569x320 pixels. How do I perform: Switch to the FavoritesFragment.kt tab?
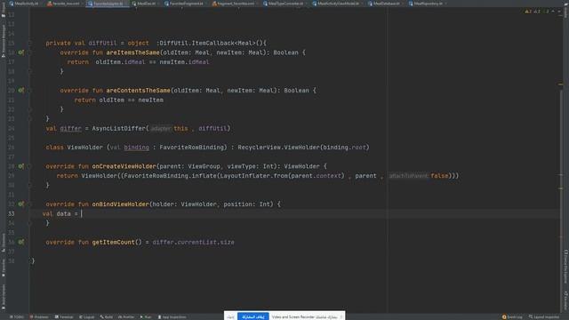pos(184,4)
